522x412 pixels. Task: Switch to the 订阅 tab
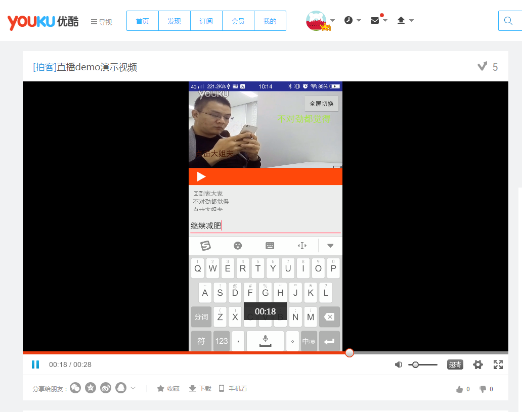(206, 21)
